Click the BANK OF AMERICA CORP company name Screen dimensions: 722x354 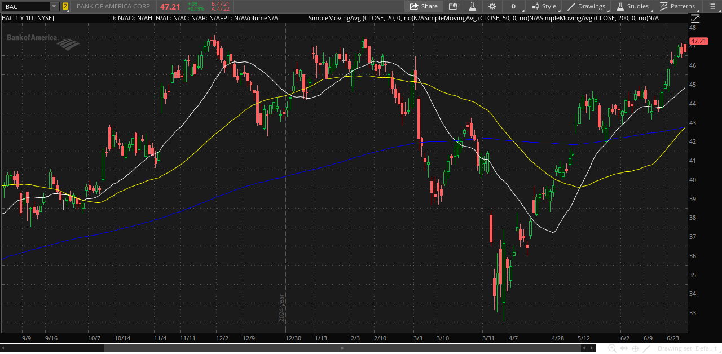pos(113,6)
